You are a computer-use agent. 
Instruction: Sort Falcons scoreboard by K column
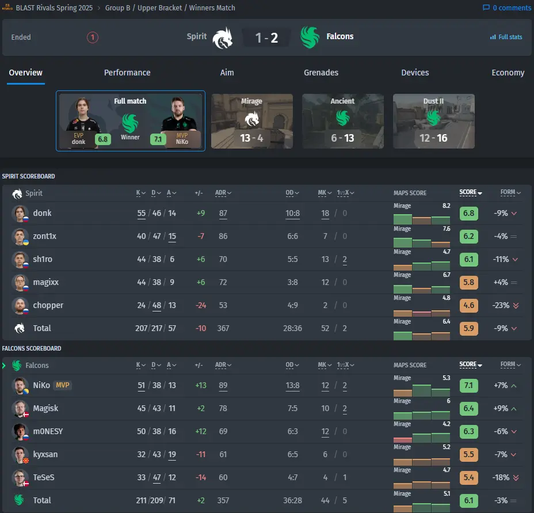[x=140, y=365]
